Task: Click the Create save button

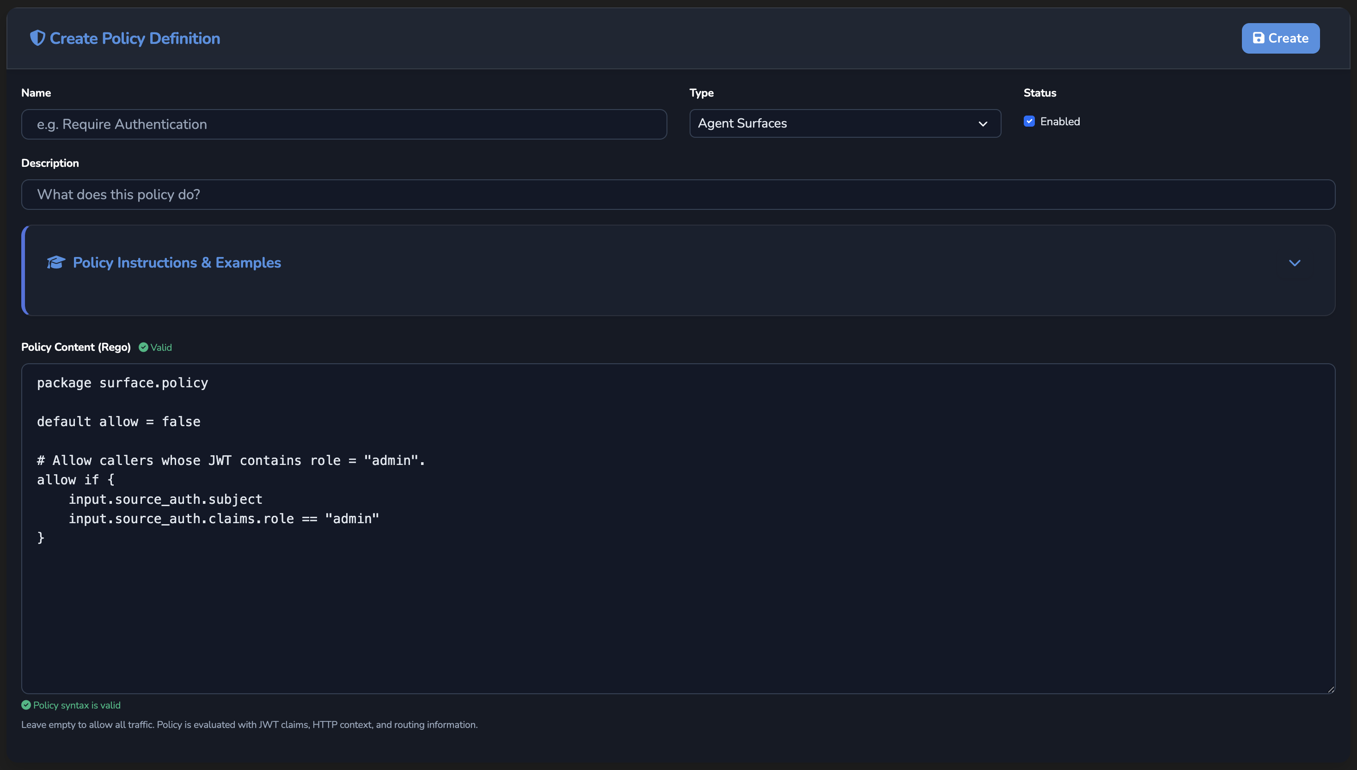Action: click(x=1280, y=38)
